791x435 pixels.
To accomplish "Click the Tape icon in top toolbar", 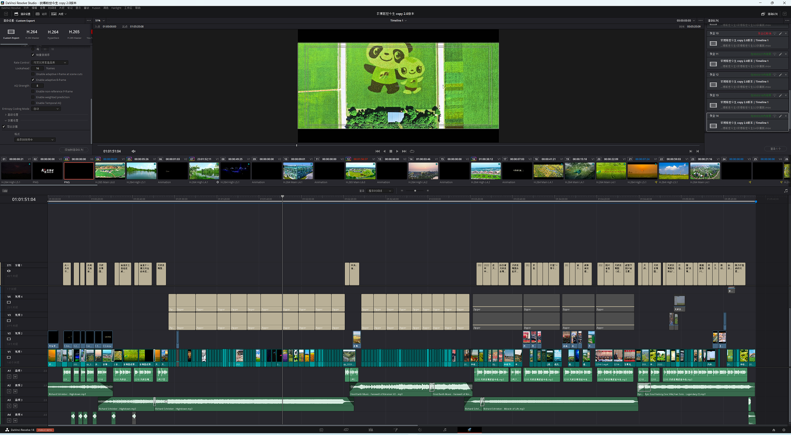I will (x=37, y=14).
